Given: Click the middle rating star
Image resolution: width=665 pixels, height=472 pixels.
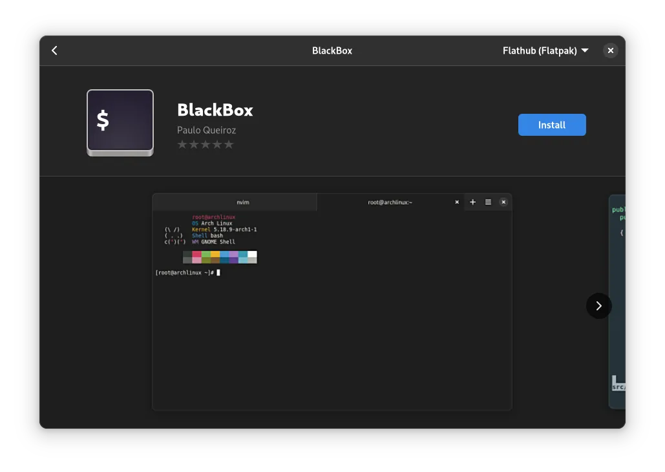Looking at the screenshot, I should [x=205, y=144].
